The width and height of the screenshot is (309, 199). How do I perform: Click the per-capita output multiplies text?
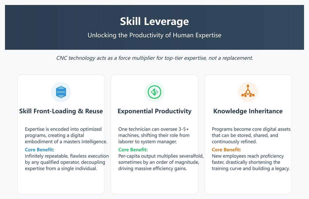161,162
